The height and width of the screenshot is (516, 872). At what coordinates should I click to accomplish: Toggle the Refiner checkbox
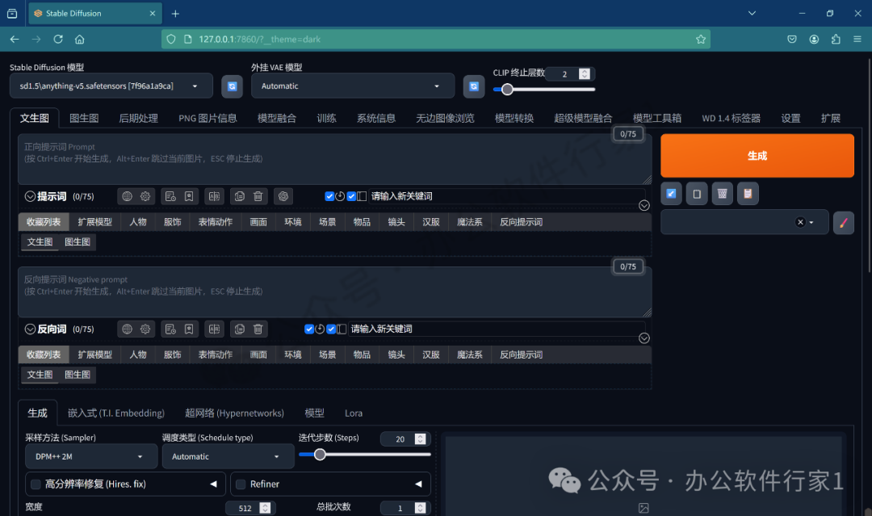240,484
